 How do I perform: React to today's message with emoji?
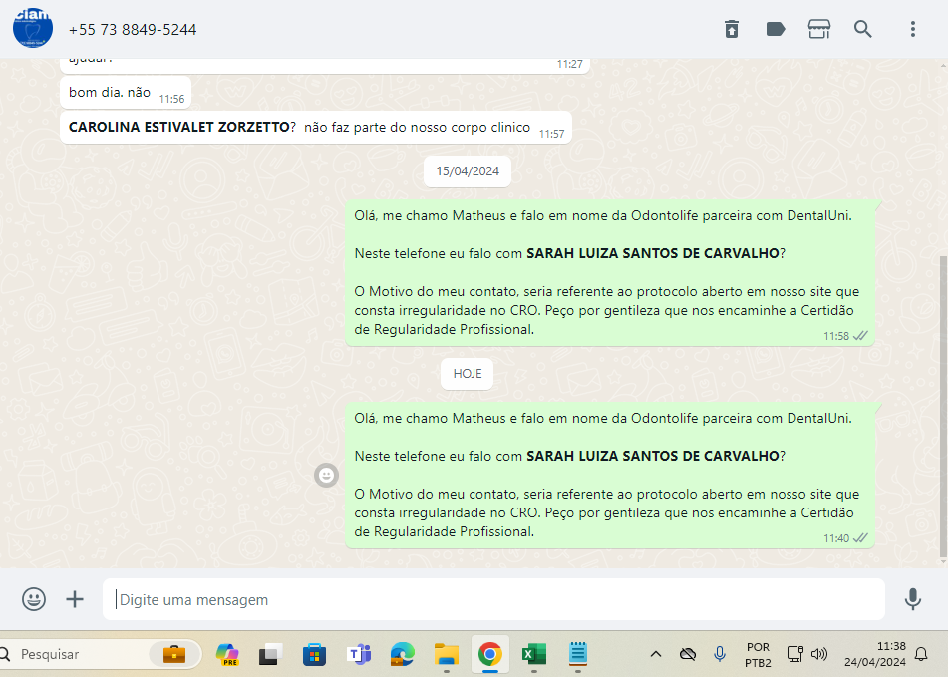pyautogui.click(x=326, y=476)
